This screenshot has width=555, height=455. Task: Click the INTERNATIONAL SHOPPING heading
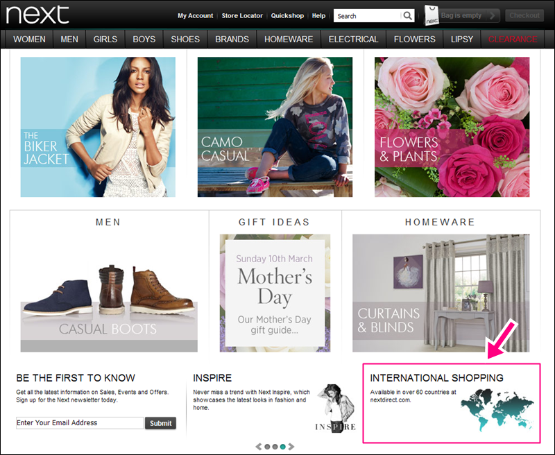[x=437, y=378]
